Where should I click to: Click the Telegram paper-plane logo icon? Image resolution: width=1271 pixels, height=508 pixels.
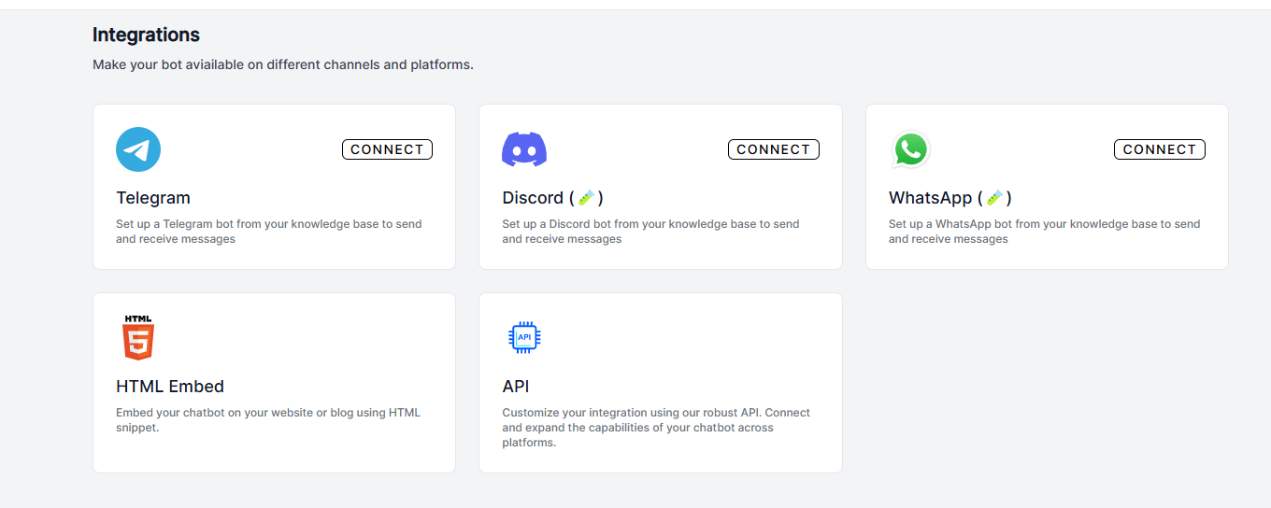coord(138,149)
